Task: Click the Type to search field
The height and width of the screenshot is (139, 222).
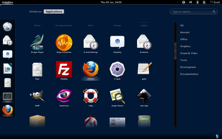Action: [194, 11]
